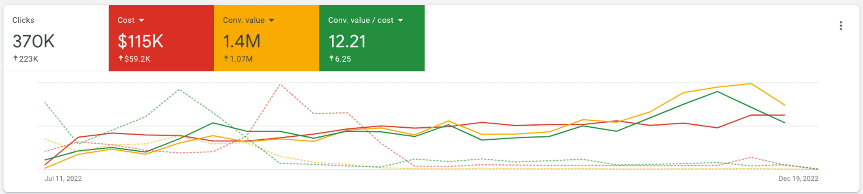Click the solid green line's highest peak
This screenshot has width=863, height=194.
click(x=717, y=92)
